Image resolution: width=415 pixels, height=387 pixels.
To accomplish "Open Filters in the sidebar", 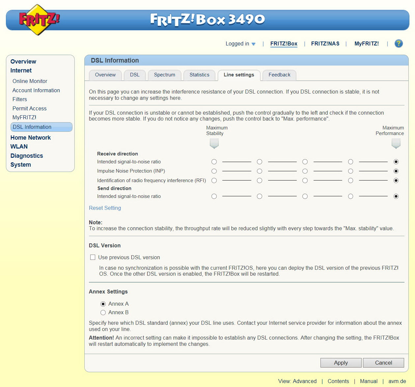I will [20, 99].
